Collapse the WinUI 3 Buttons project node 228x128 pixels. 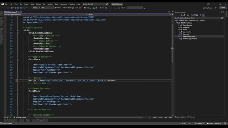click(176, 23)
